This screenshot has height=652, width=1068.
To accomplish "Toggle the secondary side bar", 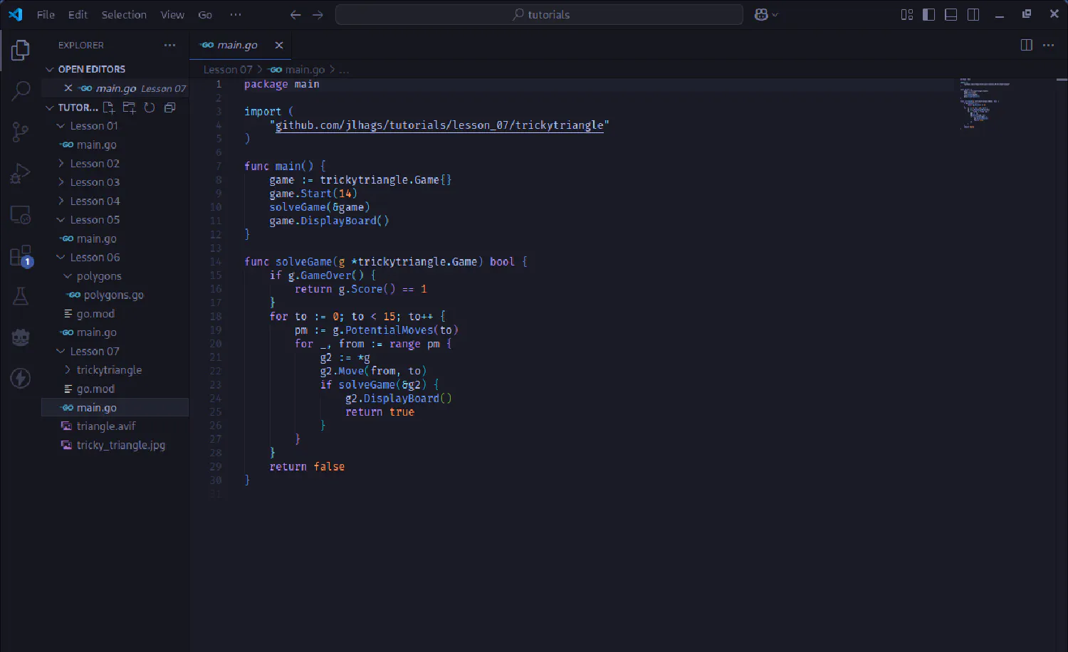I will click(973, 15).
